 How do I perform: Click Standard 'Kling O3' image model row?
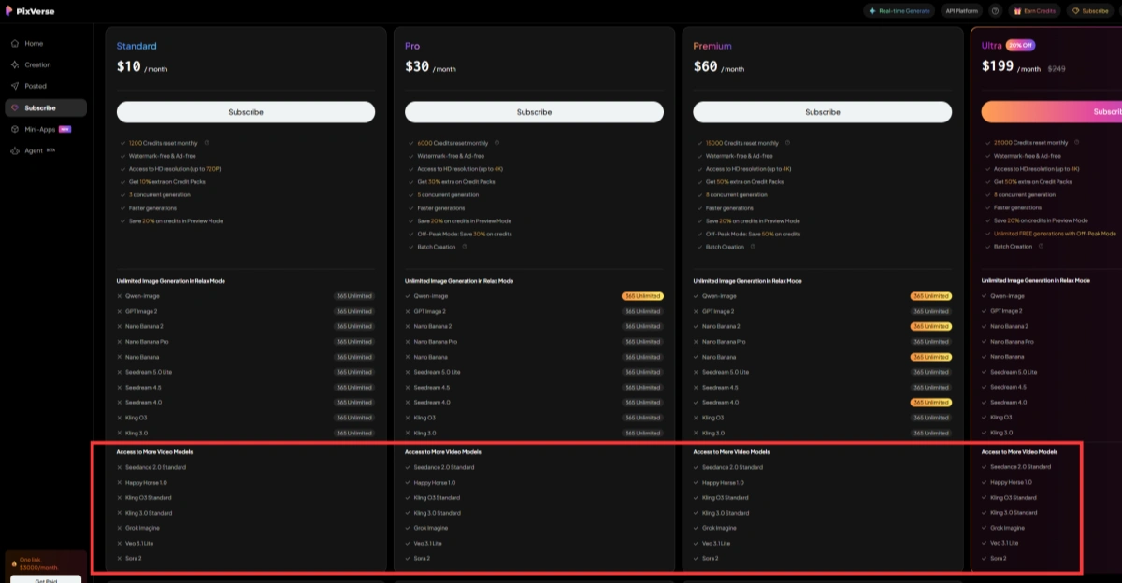(246, 418)
